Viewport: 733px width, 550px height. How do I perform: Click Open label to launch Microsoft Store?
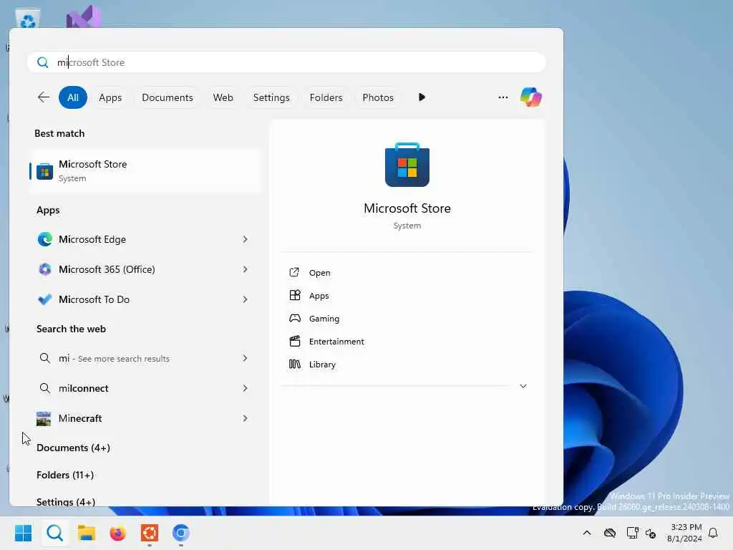319,273
